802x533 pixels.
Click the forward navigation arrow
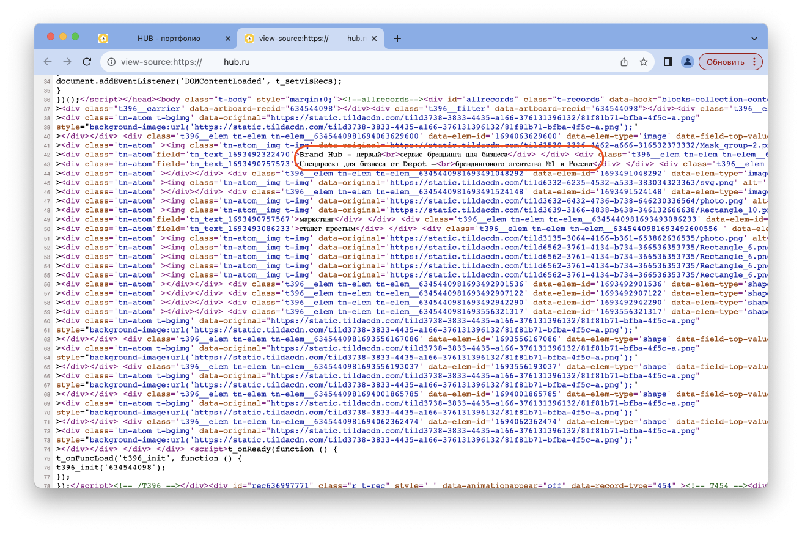pos(67,62)
